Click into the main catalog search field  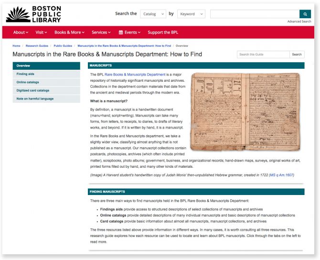tap(255, 14)
